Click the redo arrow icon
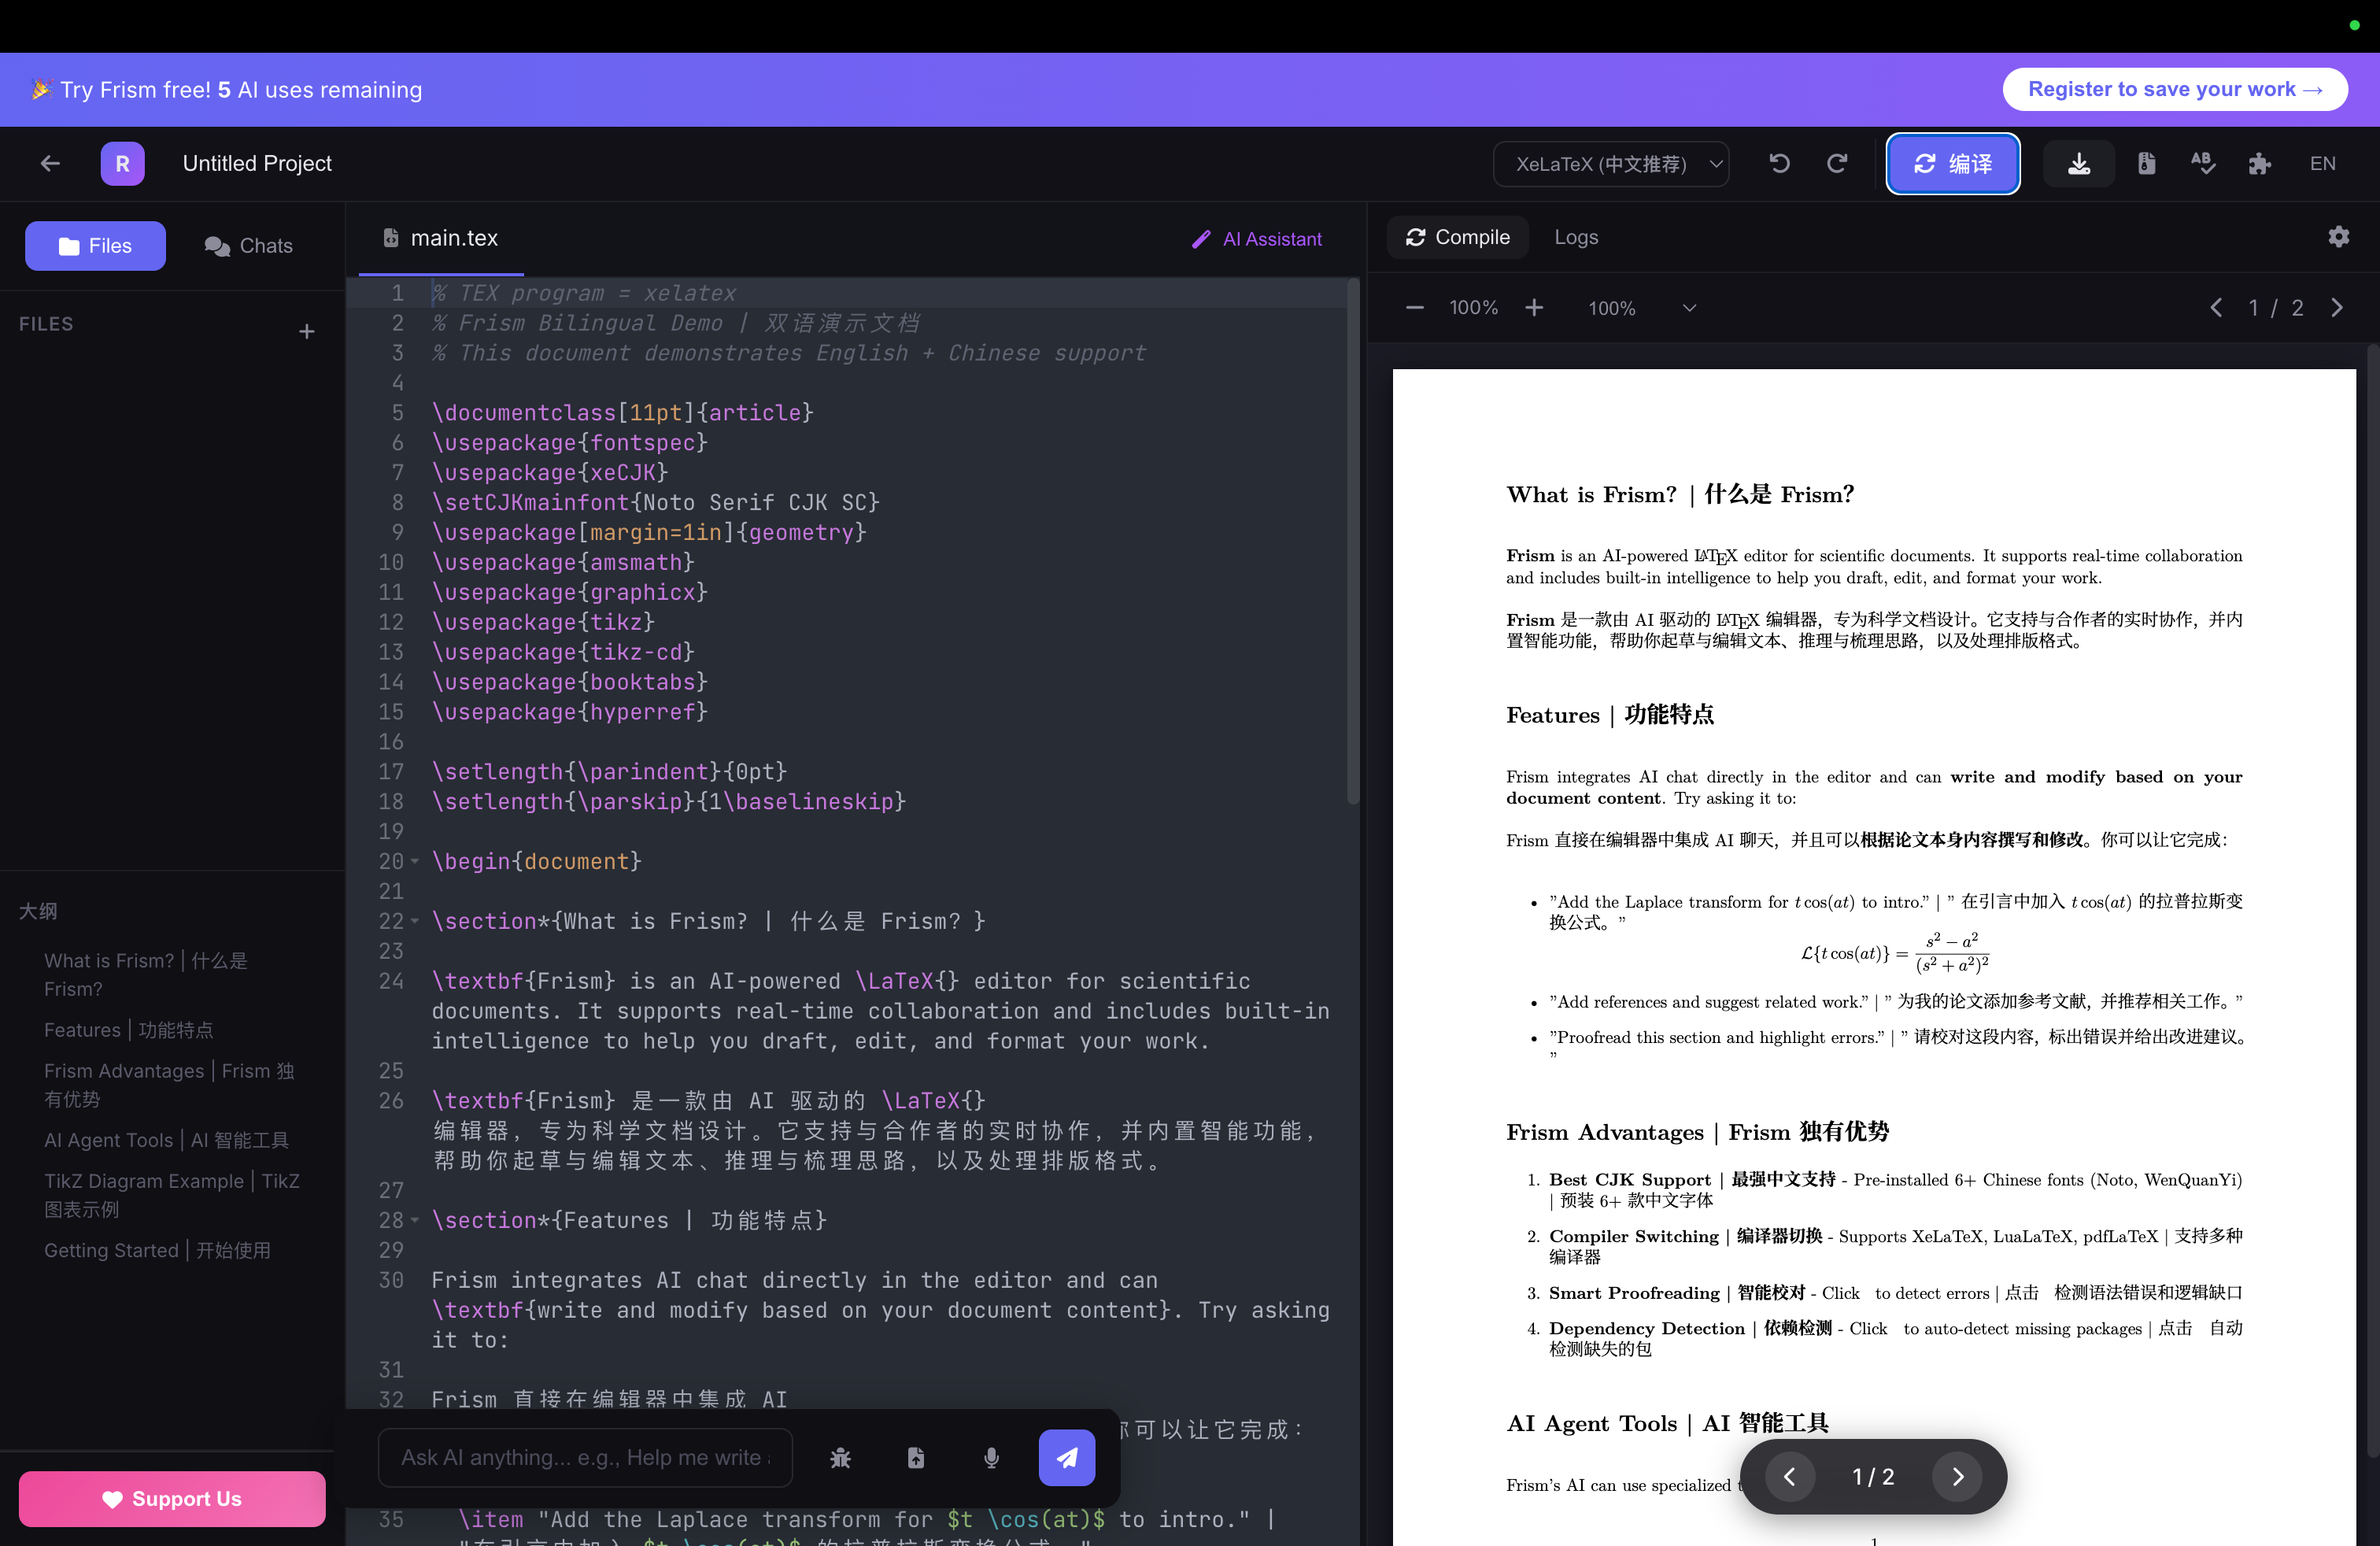Viewport: 2380px width, 1546px height. 1837,163
